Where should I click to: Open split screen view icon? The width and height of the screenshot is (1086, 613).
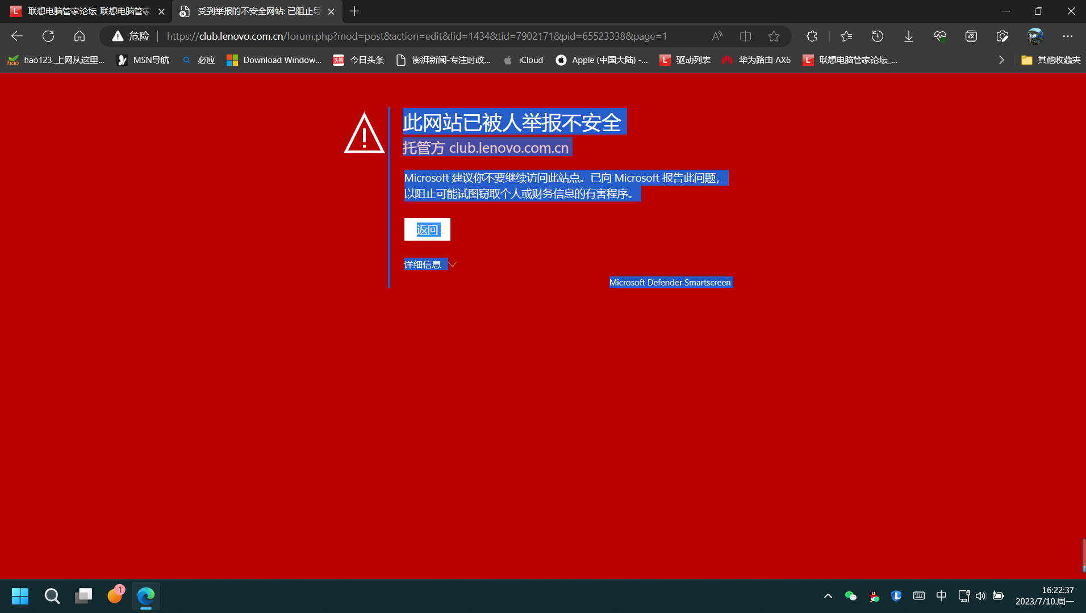[x=746, y=36]
